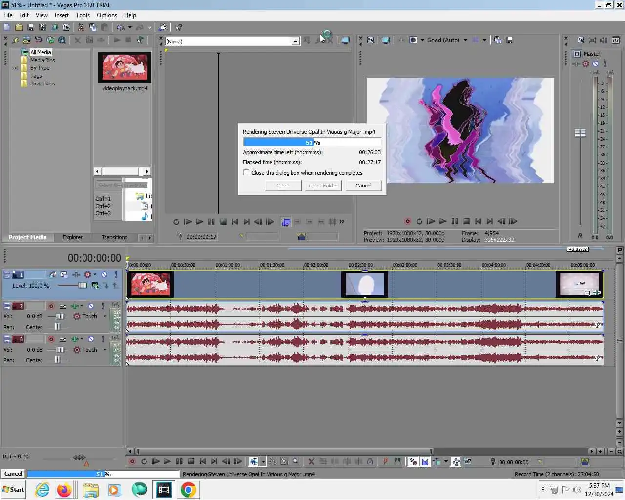The height and width of the screenshot is (500, 625).
Task: Open the Media FX search magnifier icon
Action: pyautogui.click(x=62, y=40)
